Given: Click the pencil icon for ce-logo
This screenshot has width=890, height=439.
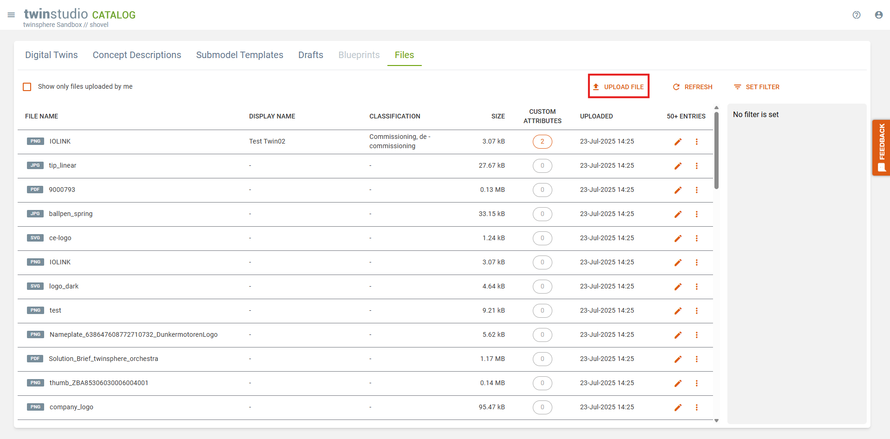Looking at the screenshot, I should pyautogui.click(x=678, y=238).
